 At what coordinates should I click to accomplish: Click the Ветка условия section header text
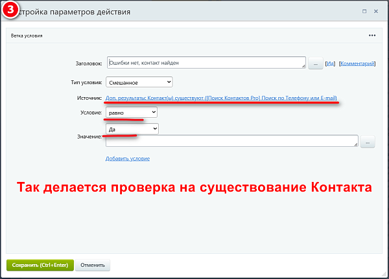(x=27, y=36)
